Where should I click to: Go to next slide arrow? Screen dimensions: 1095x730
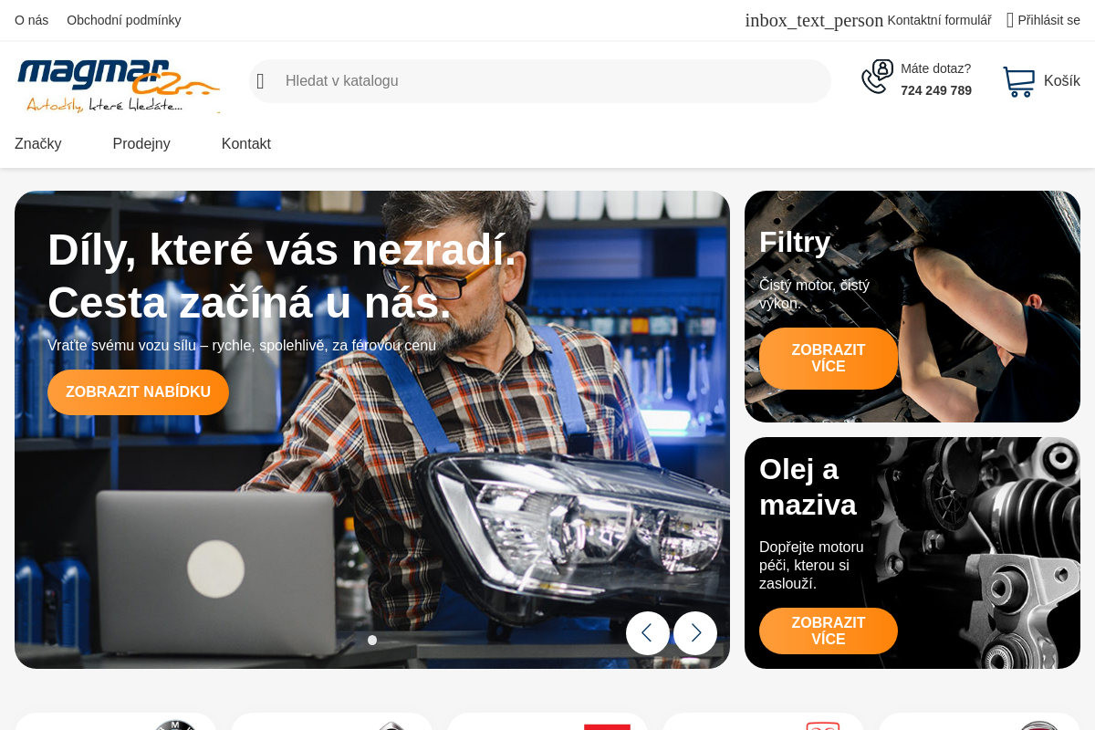[x=695, y=633]
